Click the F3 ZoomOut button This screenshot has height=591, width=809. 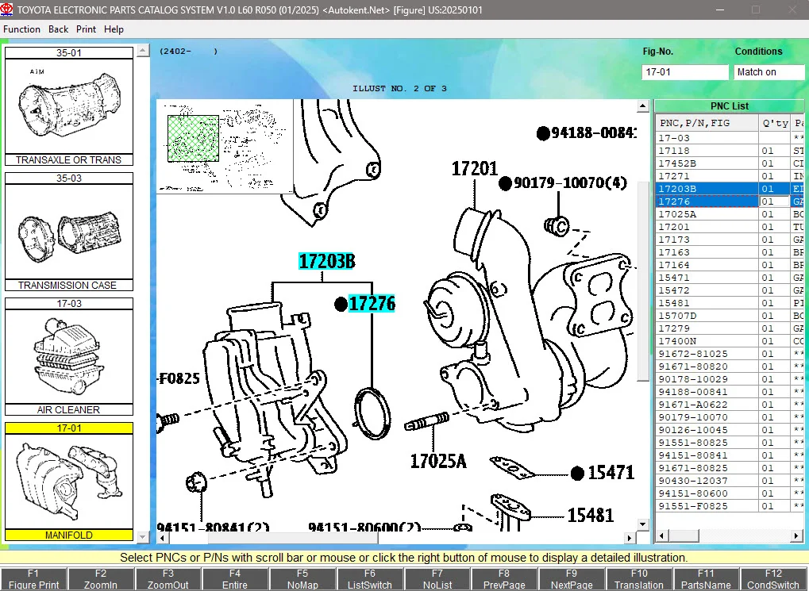click(x=168, y=579)
